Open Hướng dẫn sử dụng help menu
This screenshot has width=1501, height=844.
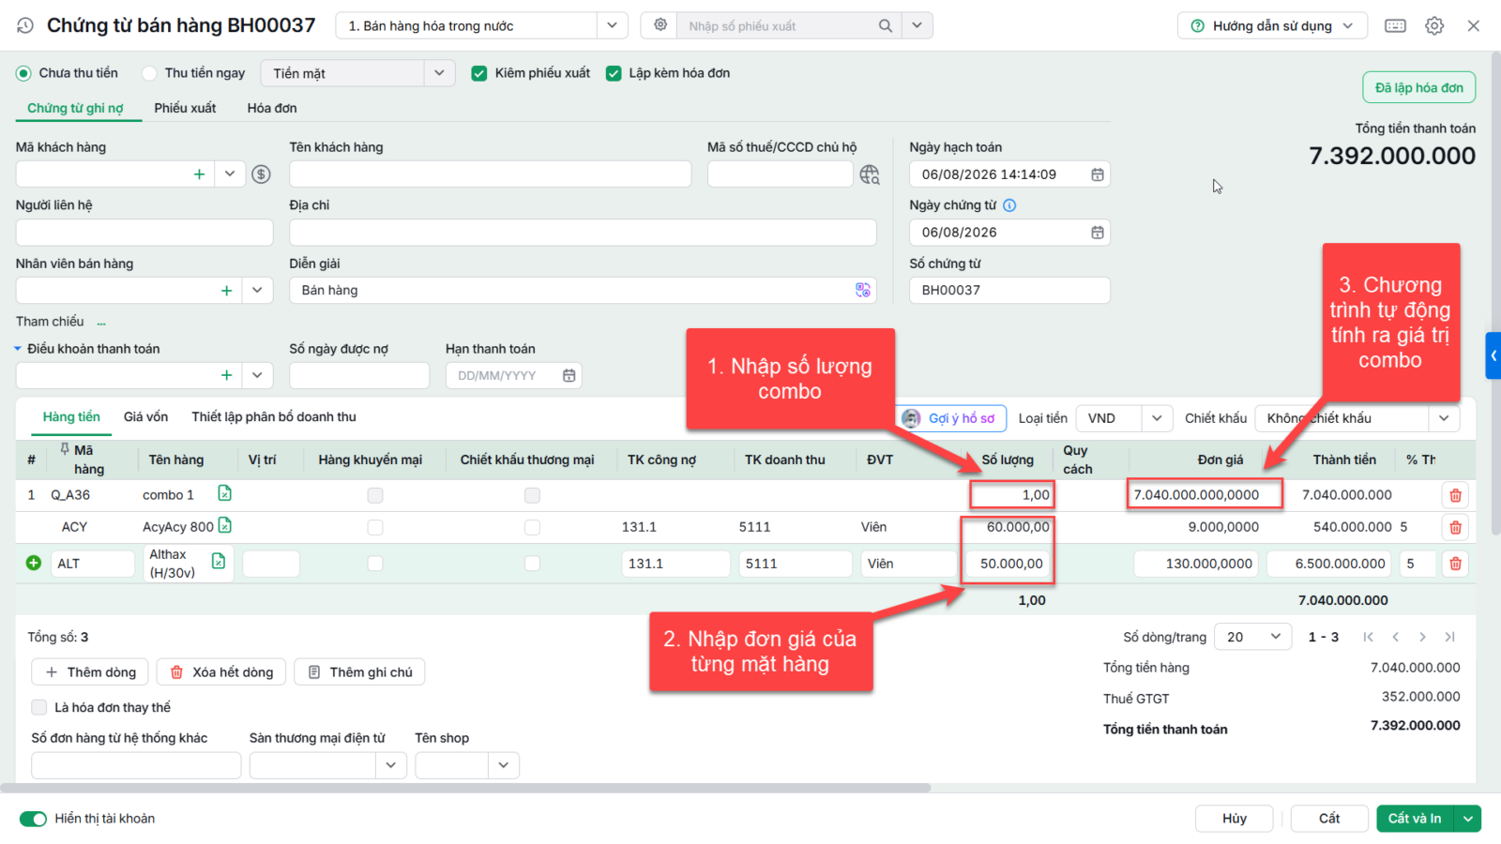[1272, 26]
